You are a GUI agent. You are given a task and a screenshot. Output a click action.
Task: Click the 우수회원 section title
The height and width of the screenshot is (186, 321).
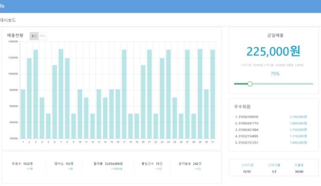tap(242, 107)
